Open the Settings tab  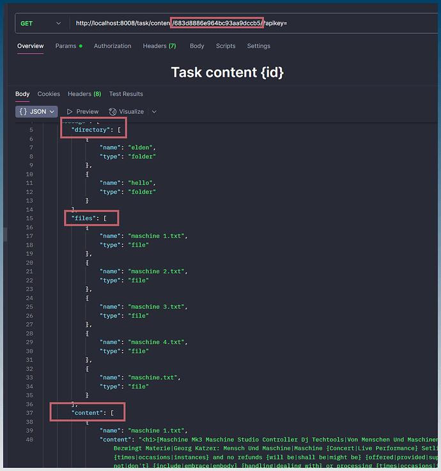(x=259, y=46)
